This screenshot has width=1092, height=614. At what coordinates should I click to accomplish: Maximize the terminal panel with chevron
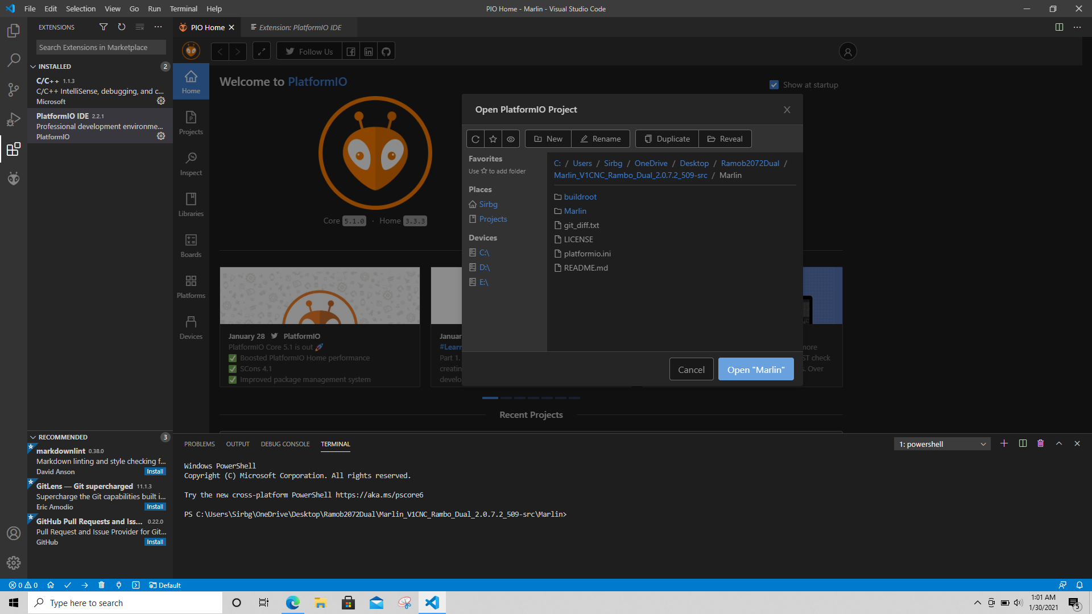point(1059,443)
